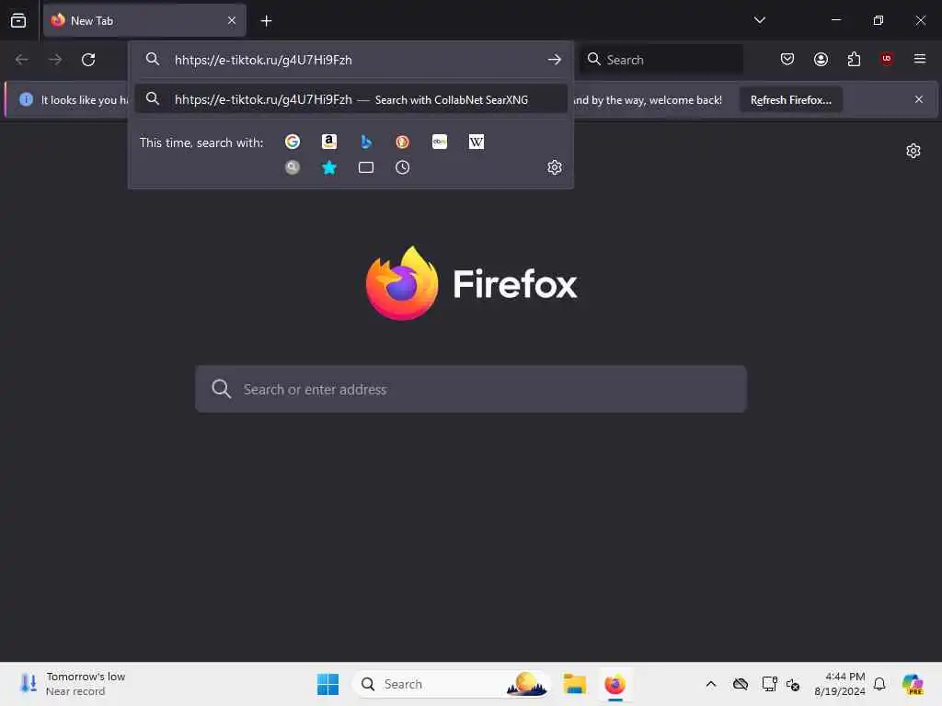The width and height of the screenshot is (942, 706).
Task: Search in open Tabs icon
Action: 366,167
